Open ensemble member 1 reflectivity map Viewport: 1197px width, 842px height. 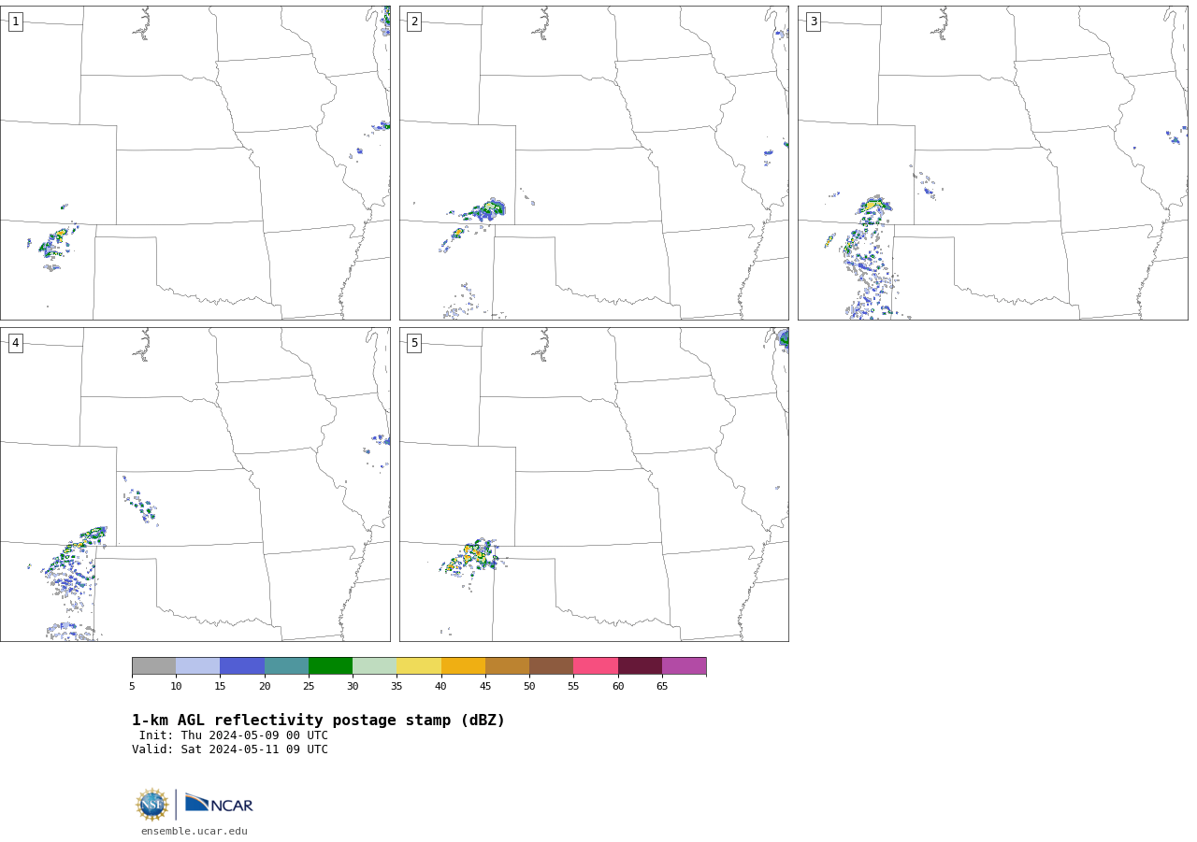(x=195, y=163)
